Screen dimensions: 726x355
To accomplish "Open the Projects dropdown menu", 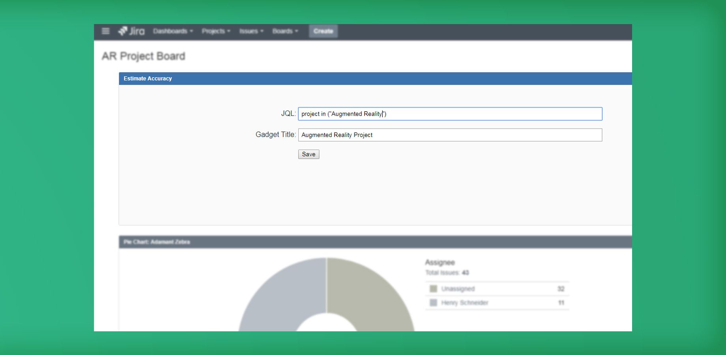I will point(216,31).
